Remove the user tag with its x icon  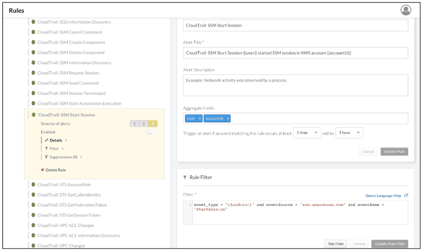tap(200, 119)
